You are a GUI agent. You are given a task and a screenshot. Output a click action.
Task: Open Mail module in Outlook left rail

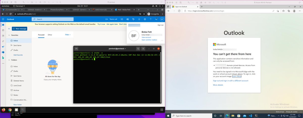click(x=3, y=25)
